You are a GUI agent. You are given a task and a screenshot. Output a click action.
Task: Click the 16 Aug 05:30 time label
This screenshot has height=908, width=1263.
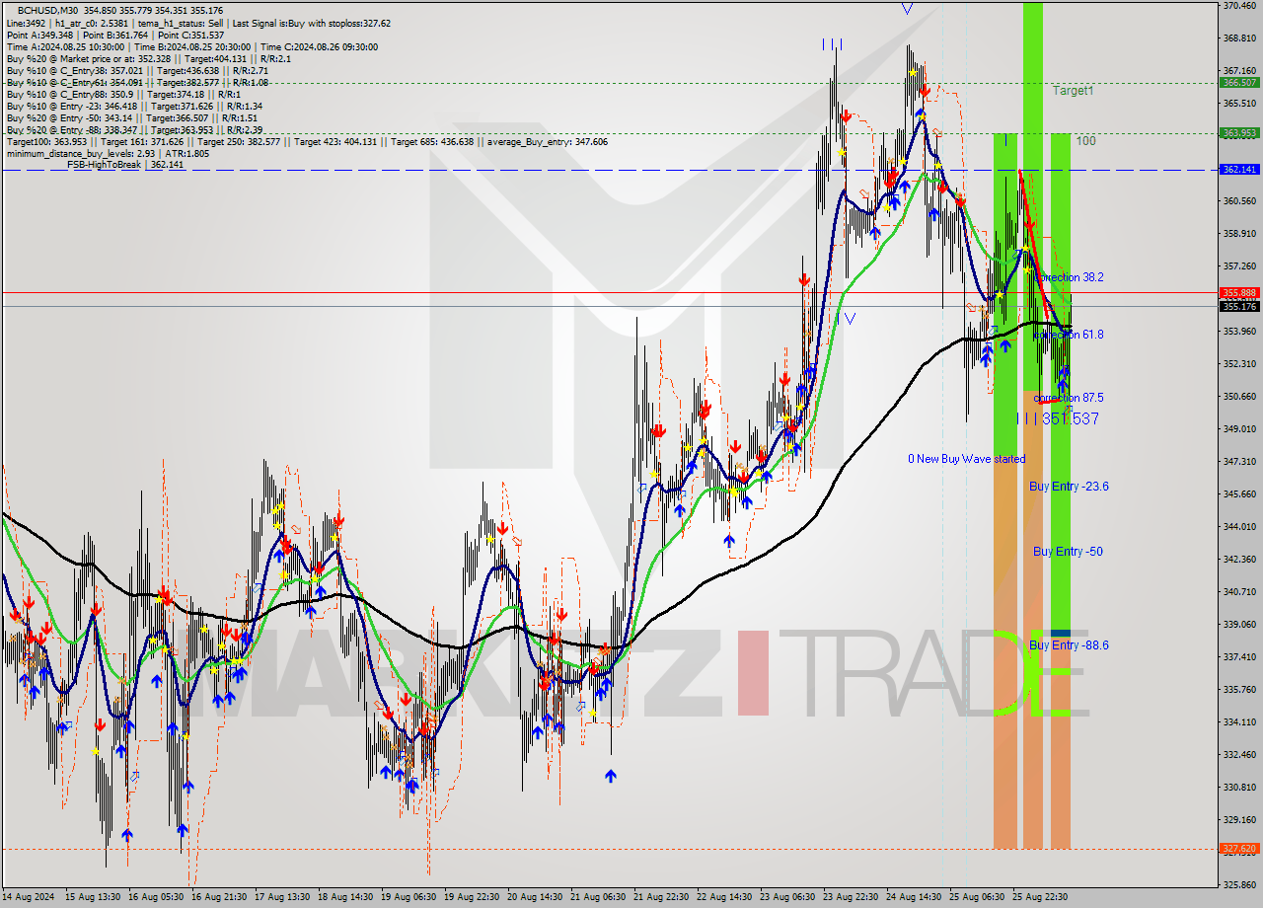pyautogui.click(x=156, y=897)
